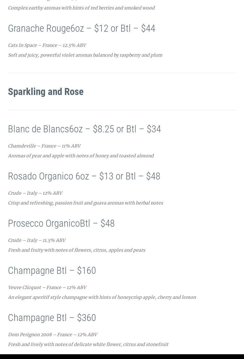Click the Blanc de Blancs $8.25 heading
The height and width of the screenshot is (359, 244).
[84, 129]
